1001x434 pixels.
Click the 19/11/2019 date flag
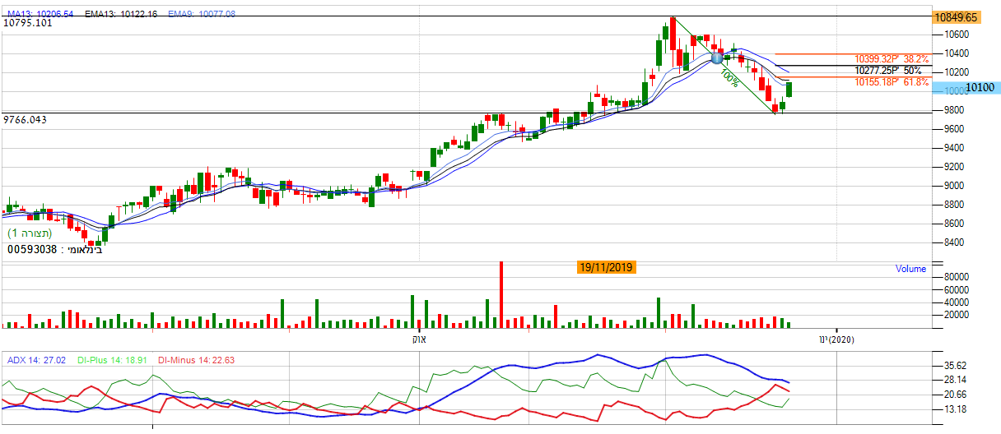pyautogui.click(x=607, y=267)
